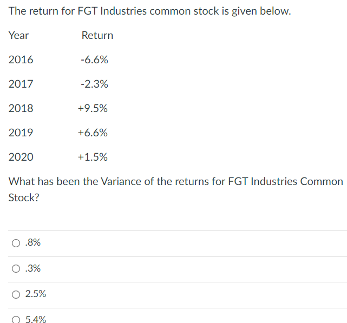Click the 2016 year cell
The height and width of the screenshot is (323, 347).
pos(21,60)
